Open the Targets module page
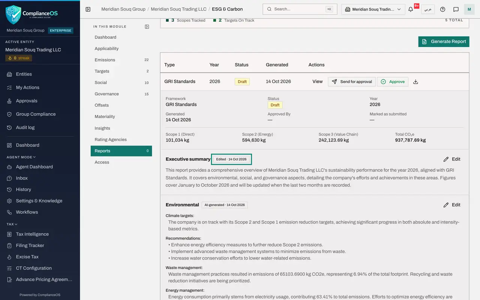This screenshot has height=300, width=480. coord(121,71)
